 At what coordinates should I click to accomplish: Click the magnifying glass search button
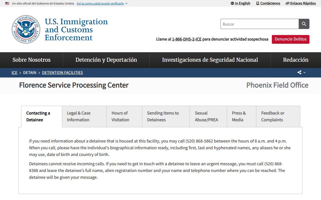click(x=304, y=24)
